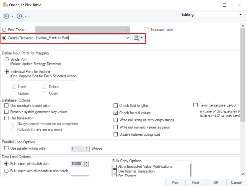Tick the Favor Centerprise Layout checkbox

coord(195,105)
